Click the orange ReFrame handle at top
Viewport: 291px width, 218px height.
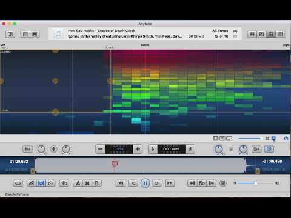click(55, 51)
